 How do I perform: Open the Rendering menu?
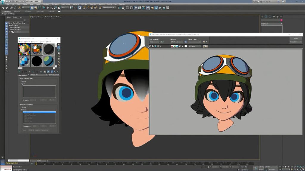[76, 4]
